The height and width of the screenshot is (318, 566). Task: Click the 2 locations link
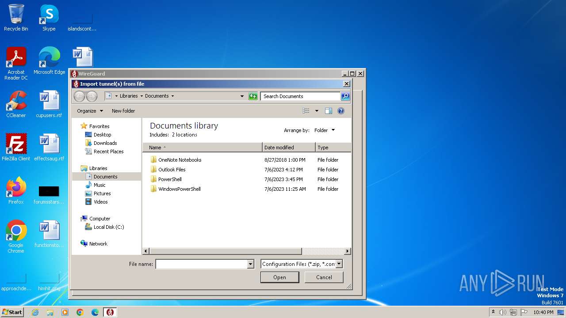(184, 135)
